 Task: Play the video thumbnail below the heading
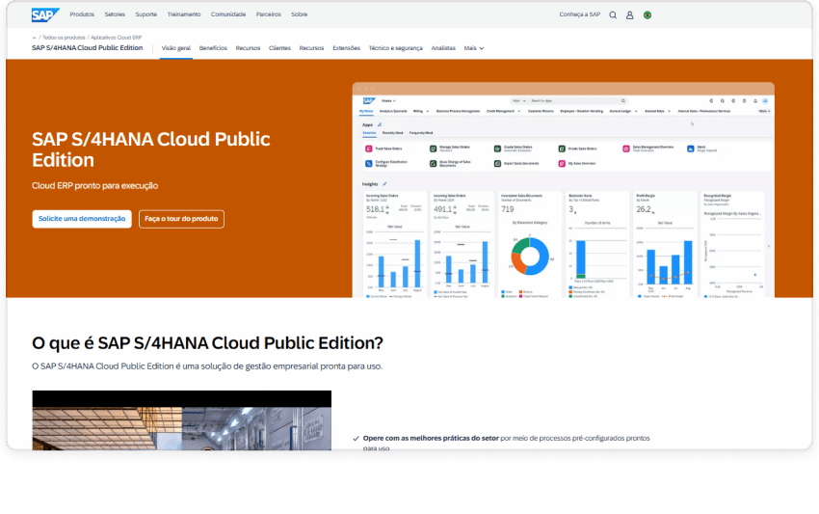pyautogui.click(x=182, y=420)
